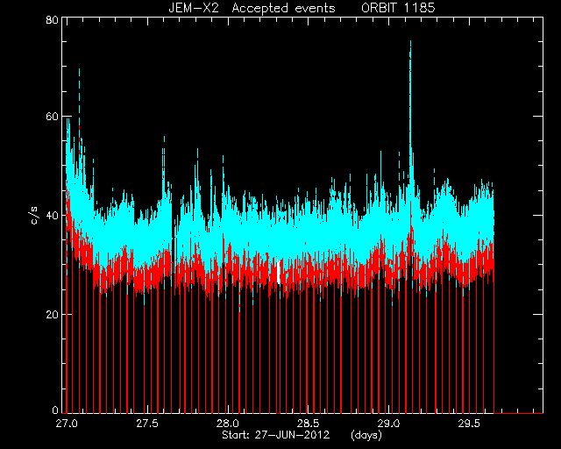Click the y-axis tick label 60
Image resolution: width=561 pixels, height=449 pixels.
click(x=52, y=117)
